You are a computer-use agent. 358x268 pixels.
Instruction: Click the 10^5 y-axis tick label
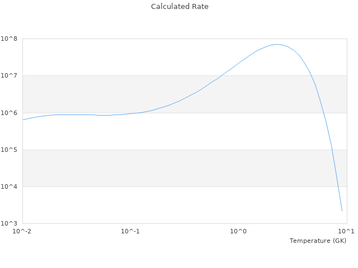coord(10,150)
